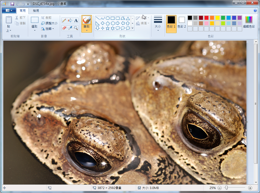
Task: Select the Pencil tool
Action: (x=64, y=20)
